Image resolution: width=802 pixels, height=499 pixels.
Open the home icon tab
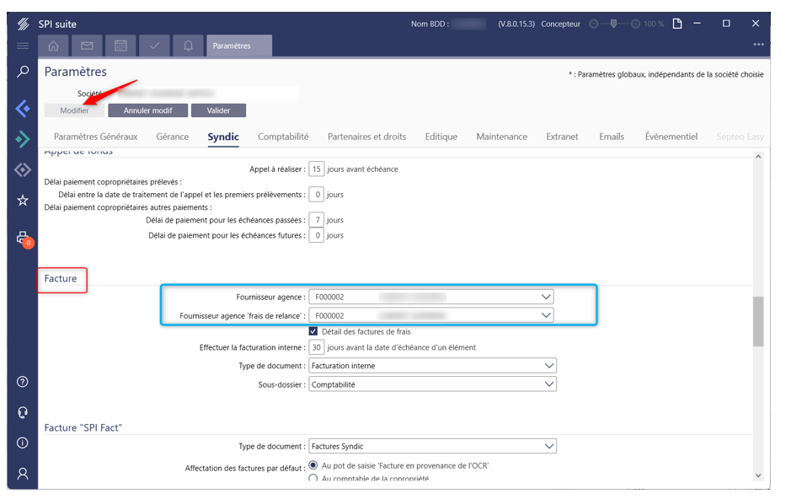[x=54, y=46]
